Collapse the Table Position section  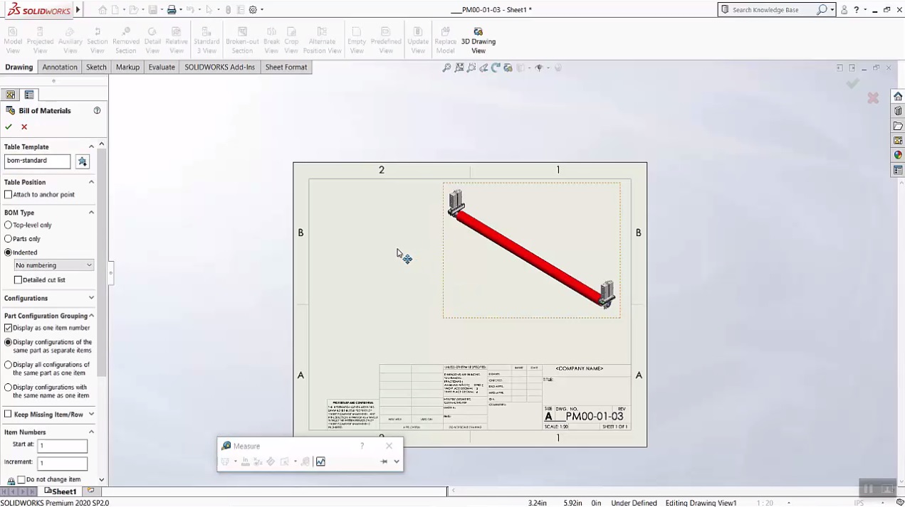click(91, 182)
